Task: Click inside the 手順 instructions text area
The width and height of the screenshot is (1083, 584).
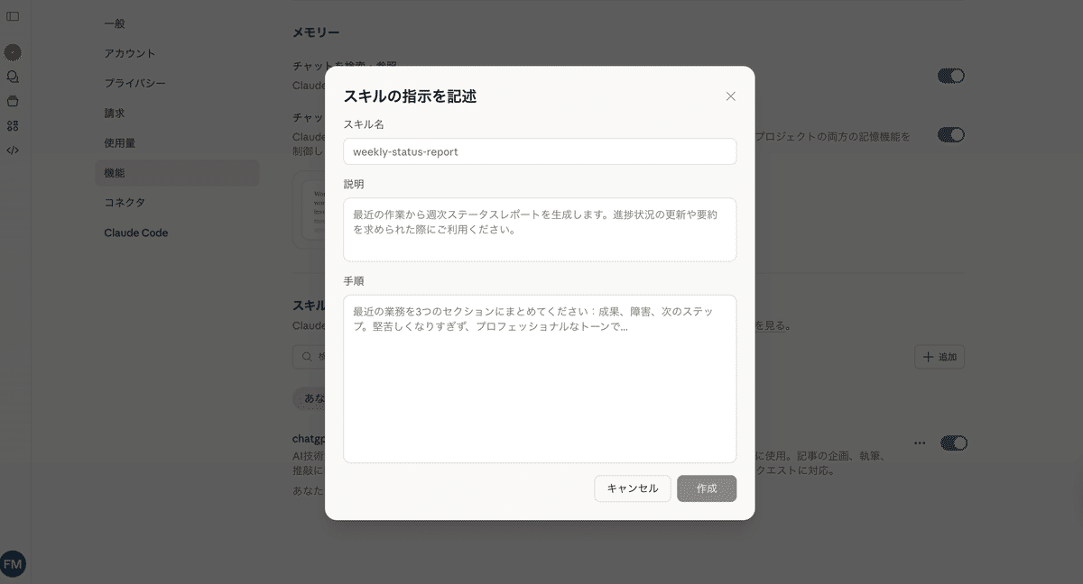Action: (540, 379)
